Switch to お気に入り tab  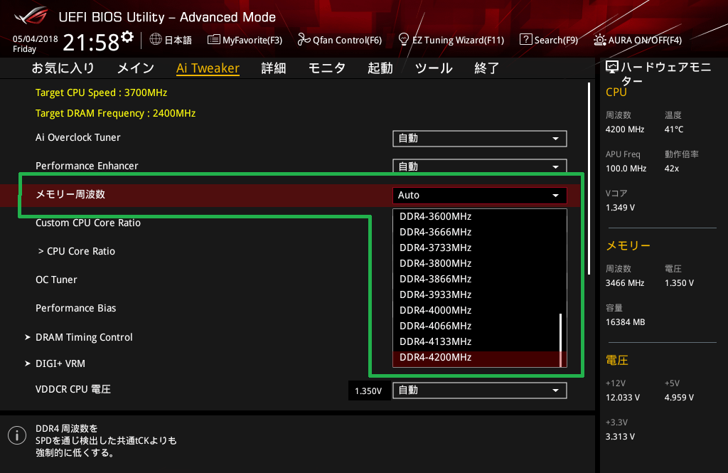pyautogui.click(x=63, y=68)
